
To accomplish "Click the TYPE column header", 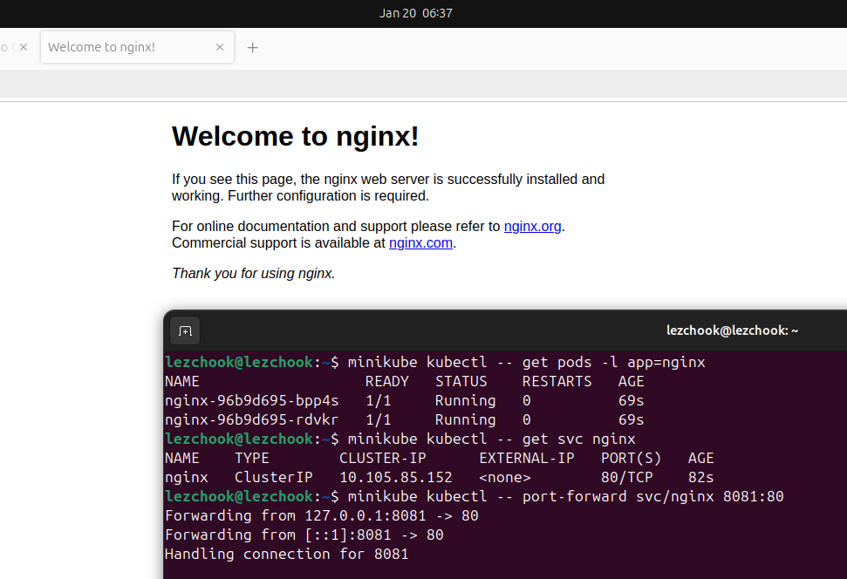I will pyautogui.click(x=252, y=458).
